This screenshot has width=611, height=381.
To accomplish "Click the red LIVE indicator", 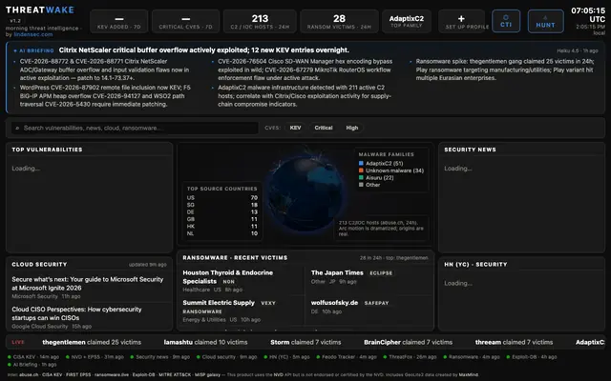I will click(18, 342).
